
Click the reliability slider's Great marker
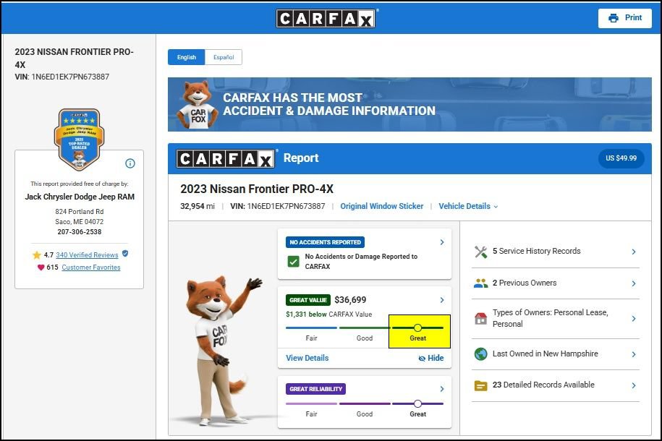pos(417,404)
